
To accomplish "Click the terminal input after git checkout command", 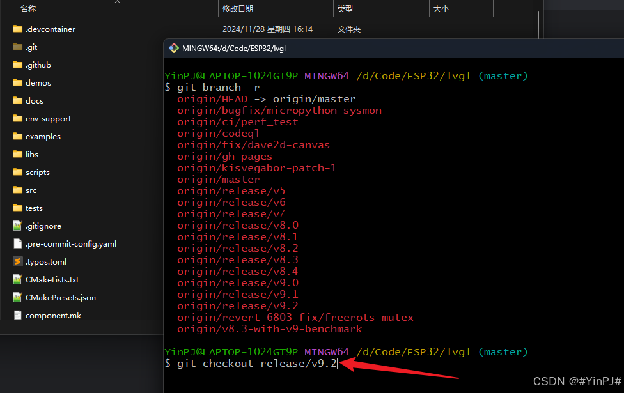I will coord(338,363).
